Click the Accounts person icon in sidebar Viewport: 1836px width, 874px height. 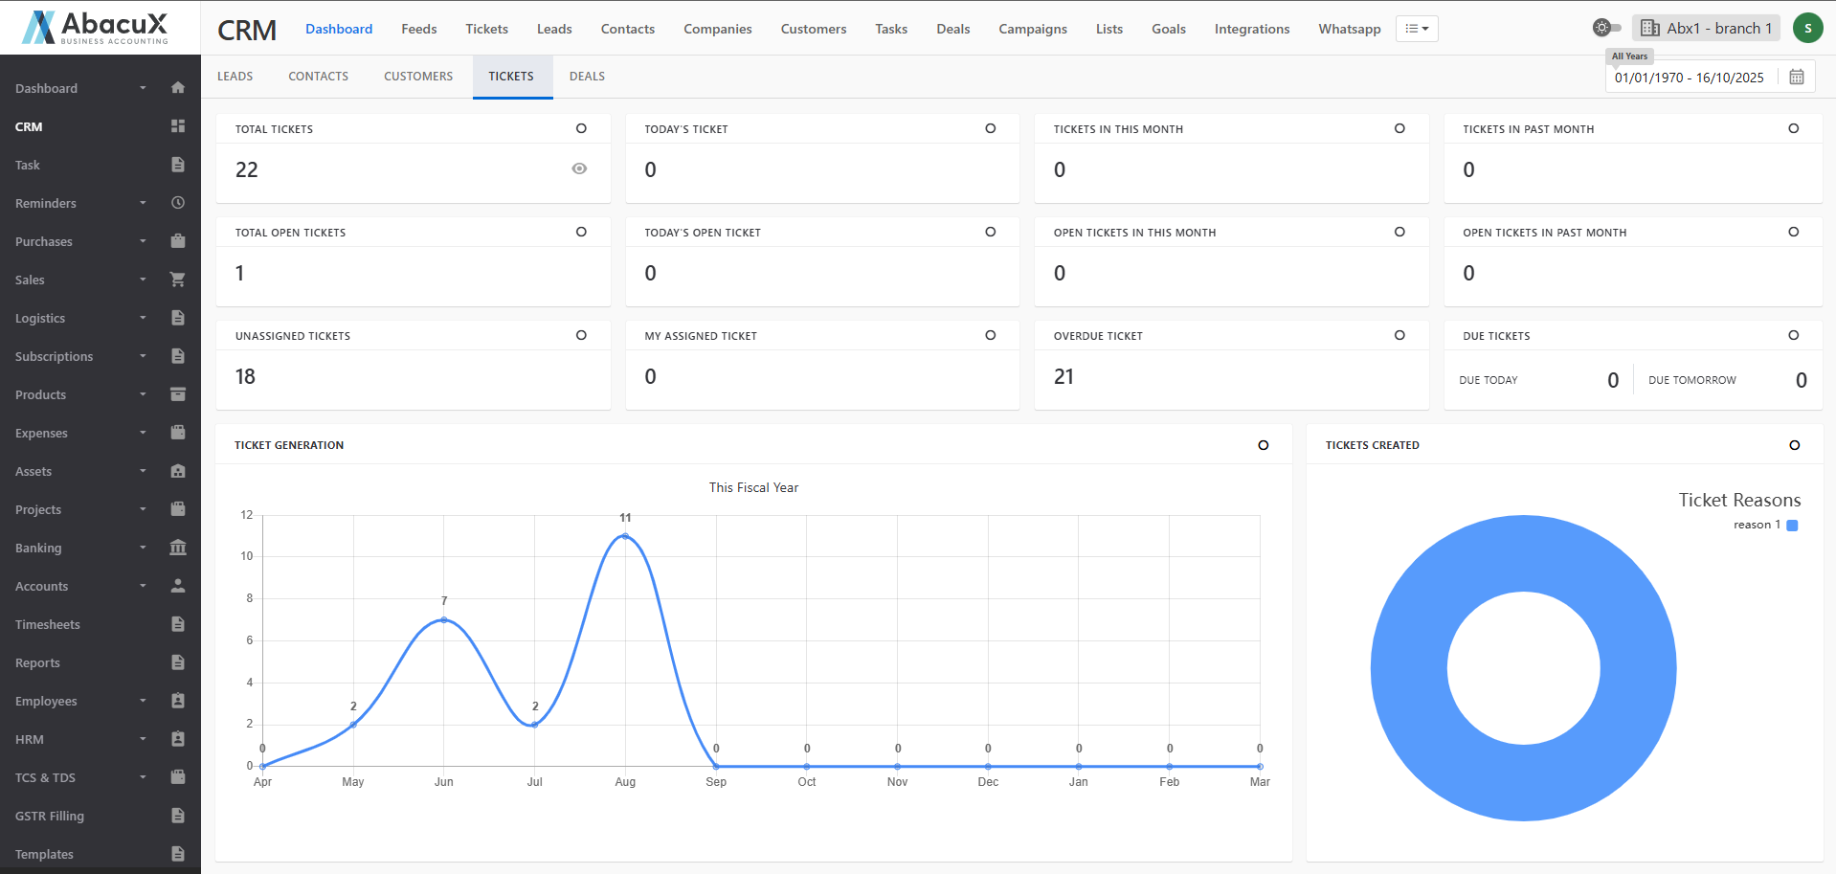pos(177,586)
